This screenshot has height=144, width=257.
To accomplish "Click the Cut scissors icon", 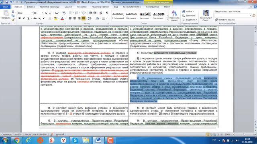I will click(x=13, y=12).
